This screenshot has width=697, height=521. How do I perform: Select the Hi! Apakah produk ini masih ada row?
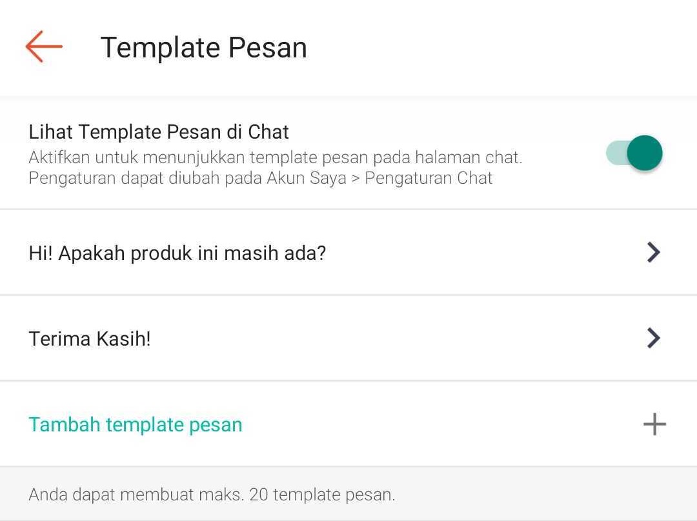178,252
